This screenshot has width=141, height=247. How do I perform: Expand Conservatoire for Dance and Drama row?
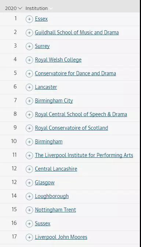29,74
